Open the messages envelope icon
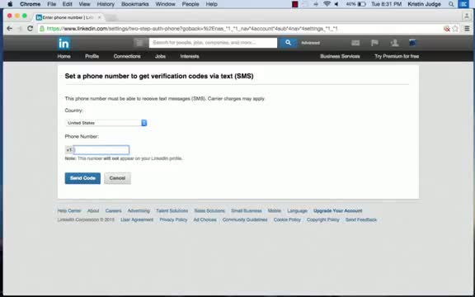Screen dimensions: 475x297 [x=355, y=43]
